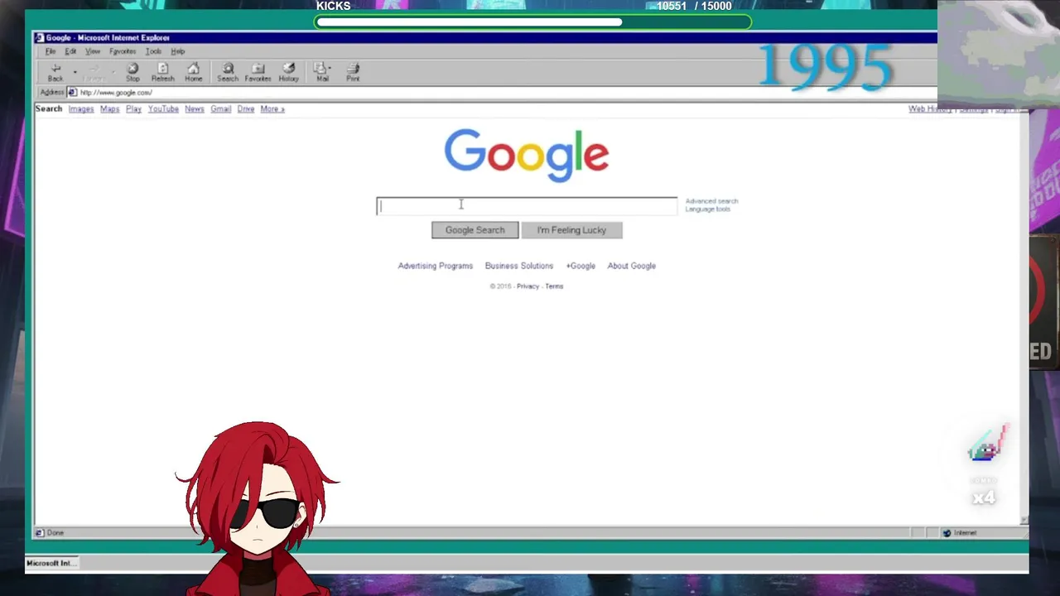1060x596 pixels.
Task: Click the I'm Feeling Lucky button
Action: point(571,230)
